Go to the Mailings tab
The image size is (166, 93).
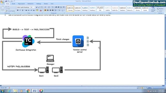39,4
